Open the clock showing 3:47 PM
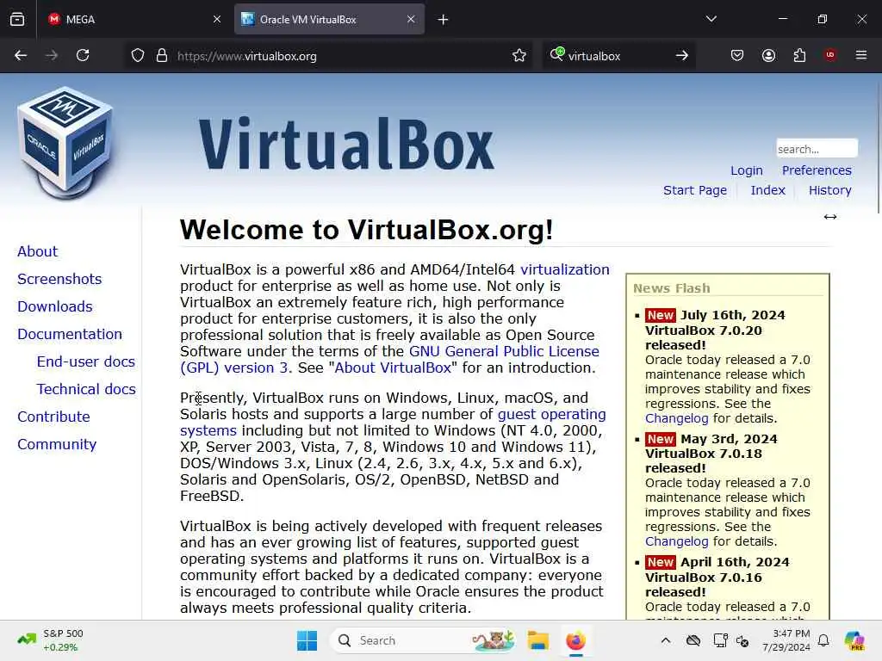Screen dimensions: 882x661 [x=786, y=640]
